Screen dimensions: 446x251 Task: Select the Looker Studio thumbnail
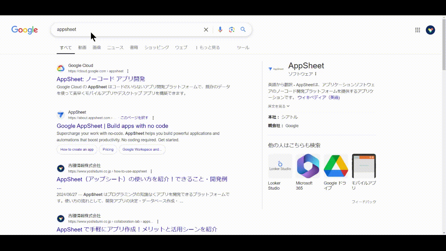(280, 166)
